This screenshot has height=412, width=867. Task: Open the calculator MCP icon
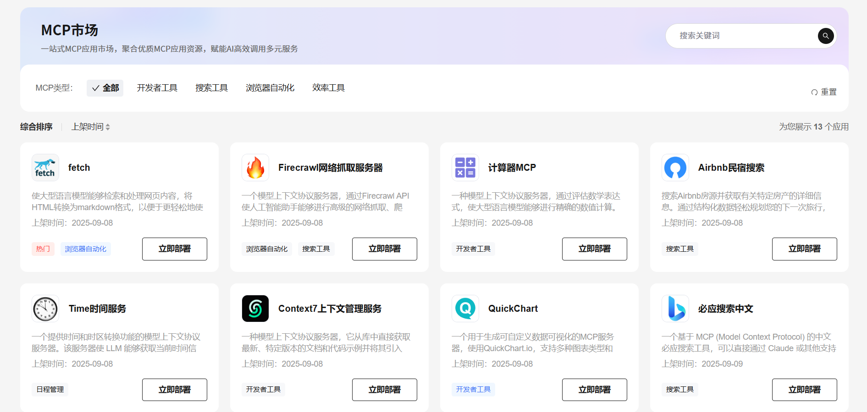[x=465, y=168]
